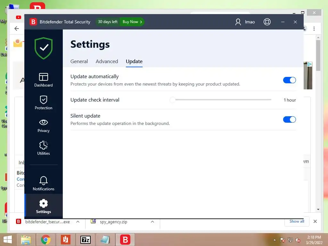Viewport: 328px width, 246px height.
Task: Click Show all downloads in Chrome
Action: click(297, 221)
